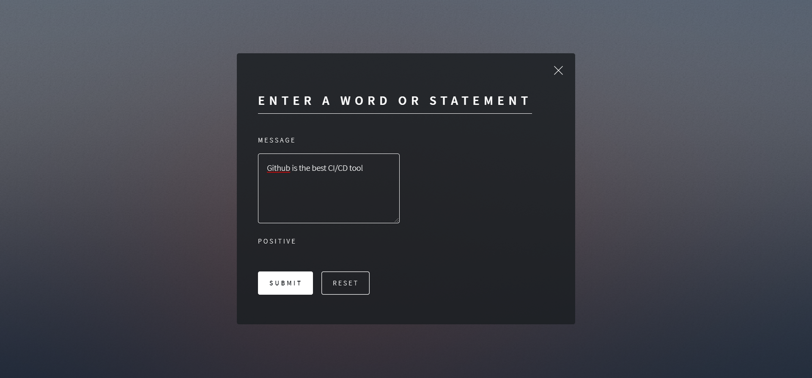Submit the sentiment analysis form
Image resolution: width=812 pixels, height=378 pixels.
(285, 283)
